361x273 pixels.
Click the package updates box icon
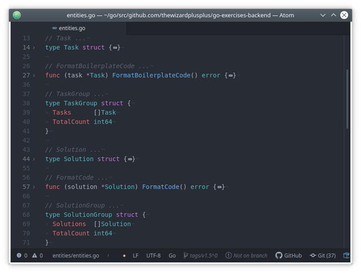pos(346,256)
